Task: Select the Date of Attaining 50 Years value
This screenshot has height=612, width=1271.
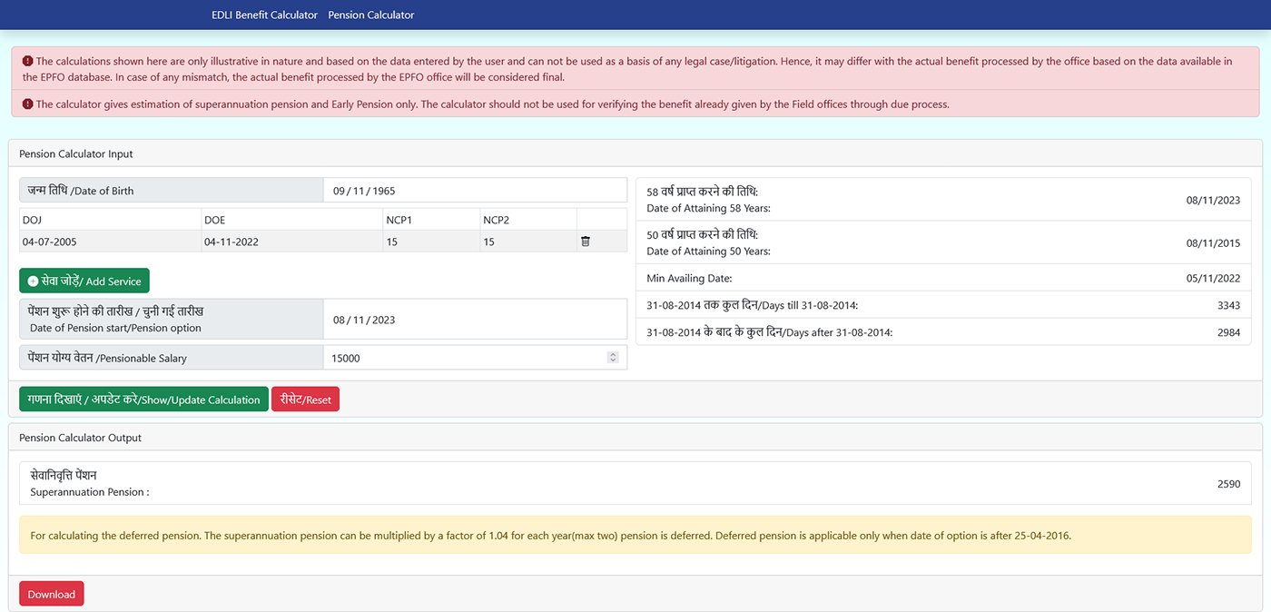Action: (x=1213, y=243)
